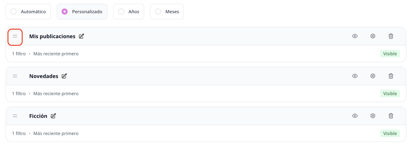Image resolution: width=410 pixels, height=146 pixels.
Task: Delete the Novedades section
Action: (391, 76)
